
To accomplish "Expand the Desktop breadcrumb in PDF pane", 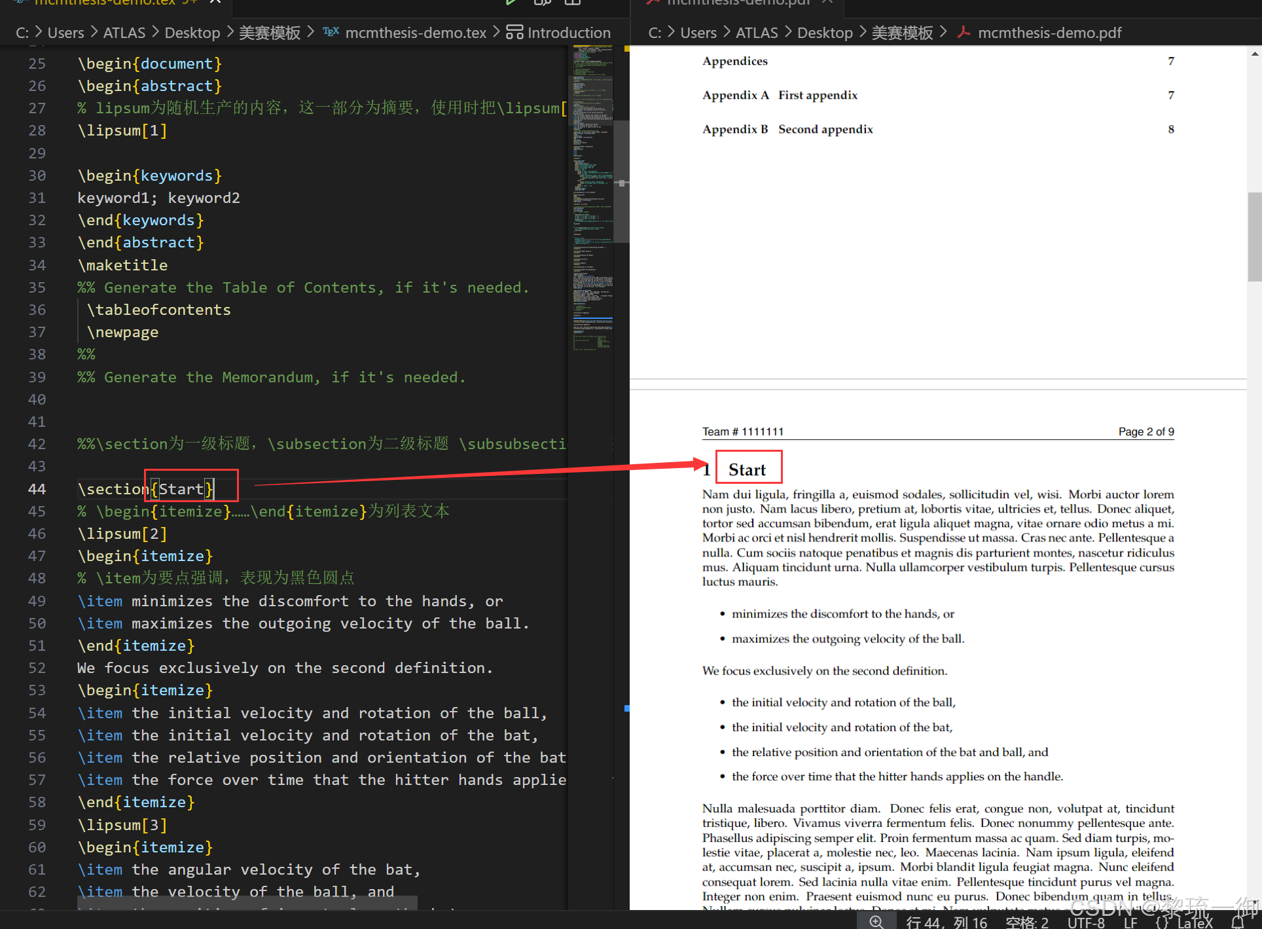I will click(824, 33).
